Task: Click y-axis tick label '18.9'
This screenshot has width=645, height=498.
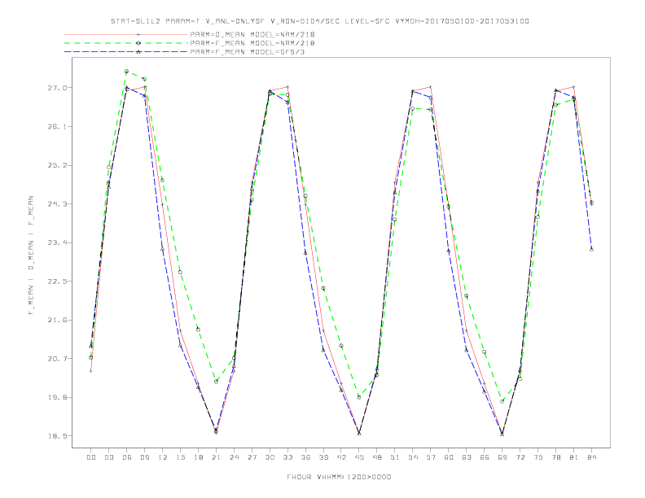Action: [57, 436]
